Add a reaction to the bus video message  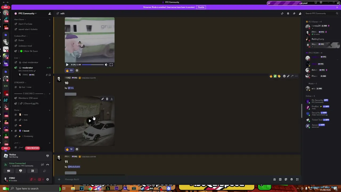click(x=77, y=70)
